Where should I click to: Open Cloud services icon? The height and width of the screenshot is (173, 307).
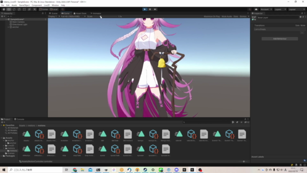pyautogui.click(x=256, y=10)
